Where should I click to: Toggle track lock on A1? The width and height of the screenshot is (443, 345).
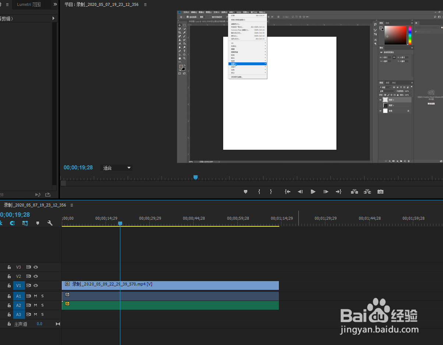pos(9,296)
